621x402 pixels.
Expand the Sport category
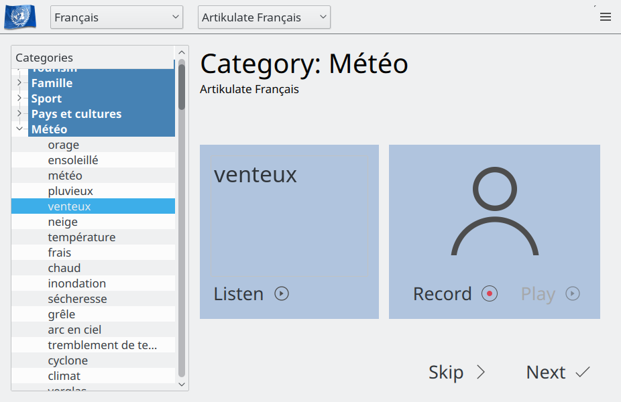tap(19, 98)
